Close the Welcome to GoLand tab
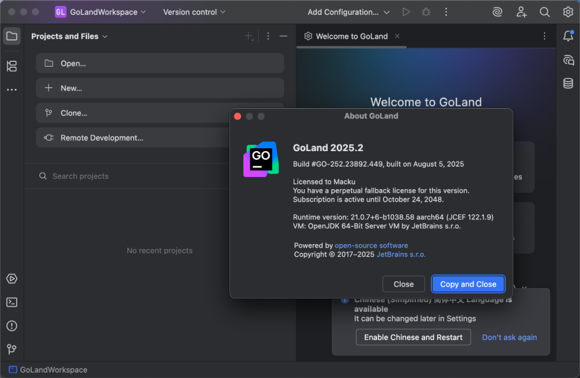 pos(397,36)
